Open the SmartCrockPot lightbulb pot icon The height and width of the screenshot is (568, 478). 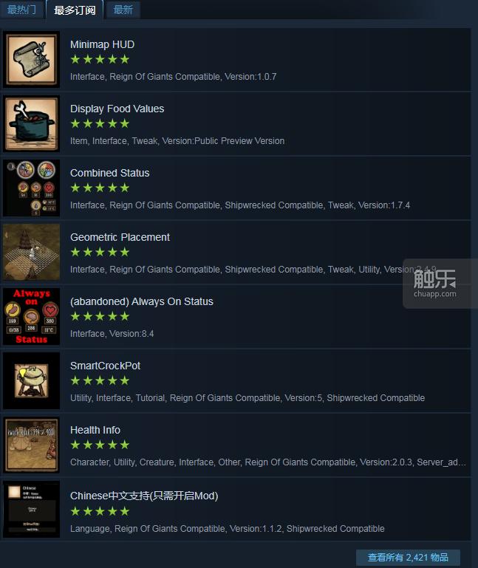click(32, 380)
